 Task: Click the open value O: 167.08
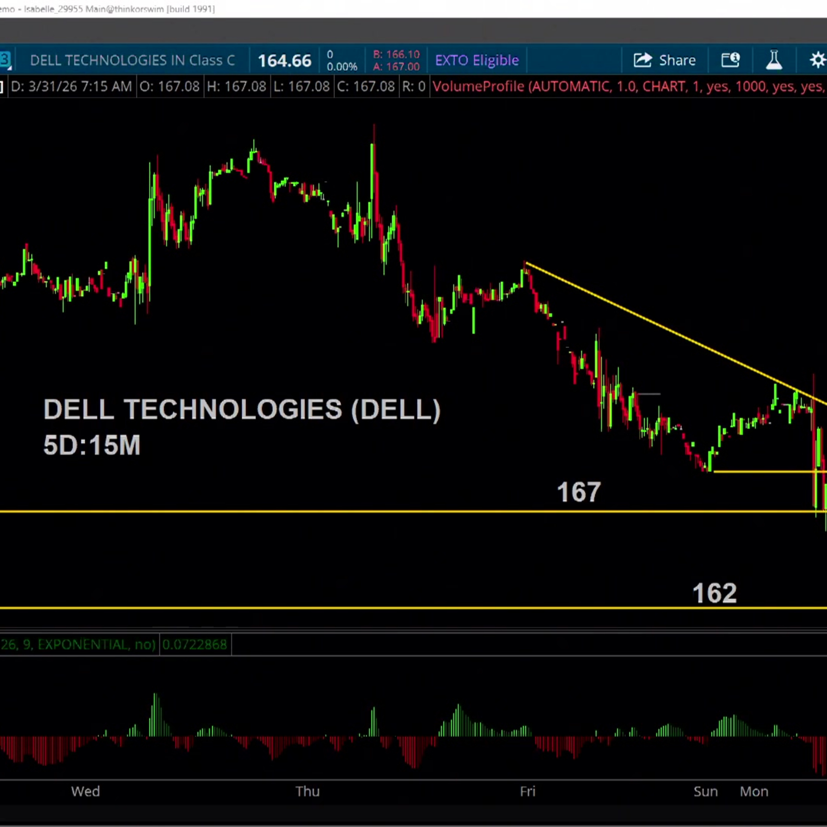(x=170, y=87)
